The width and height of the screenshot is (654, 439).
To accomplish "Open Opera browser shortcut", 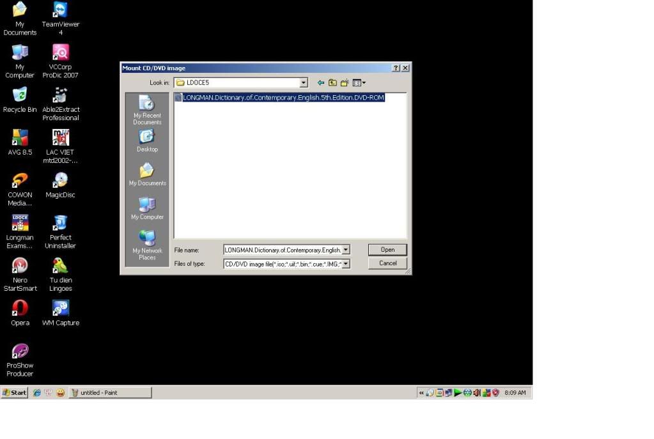I will coord(20,313).
